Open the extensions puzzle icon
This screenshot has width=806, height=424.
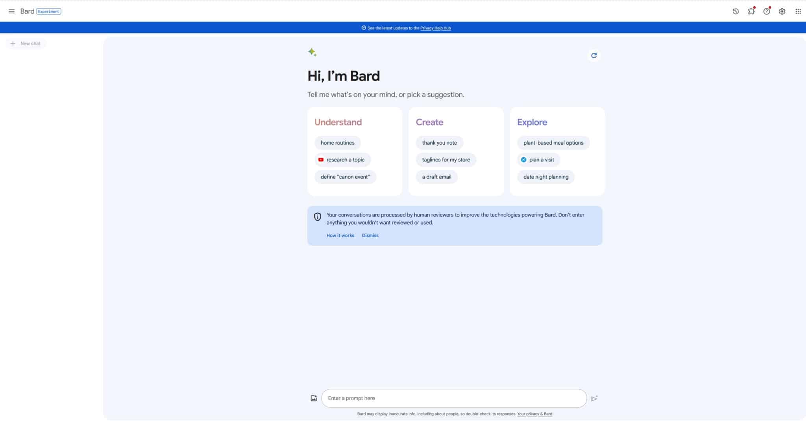pos(751,11)
